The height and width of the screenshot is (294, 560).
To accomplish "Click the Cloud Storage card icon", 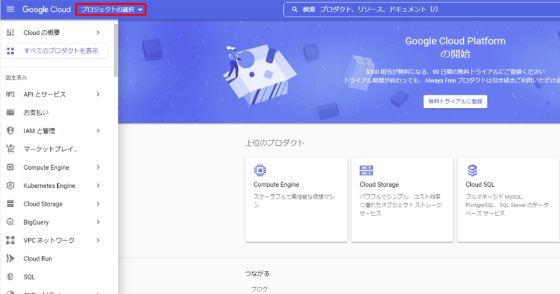I will (x=366, y=171).
